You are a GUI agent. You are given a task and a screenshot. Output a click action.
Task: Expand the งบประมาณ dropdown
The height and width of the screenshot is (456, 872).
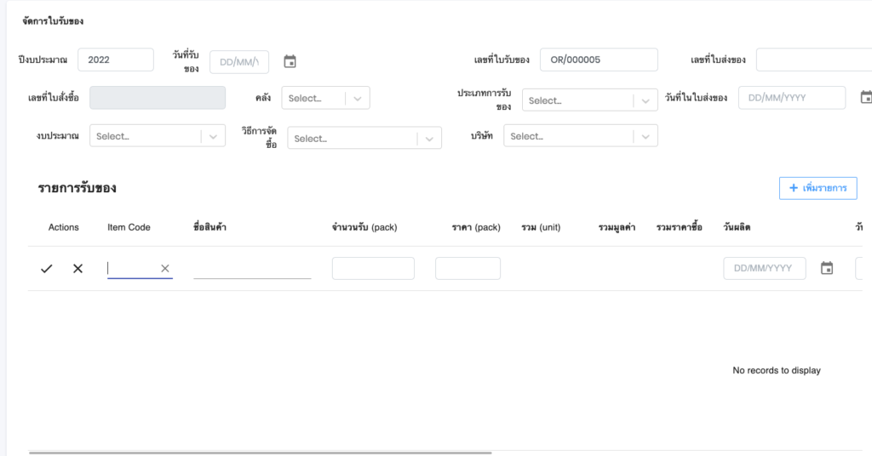[213, 136]
